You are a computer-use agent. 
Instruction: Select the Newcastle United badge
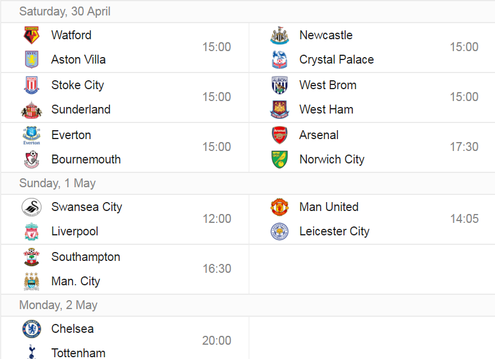tap(280, 35)
